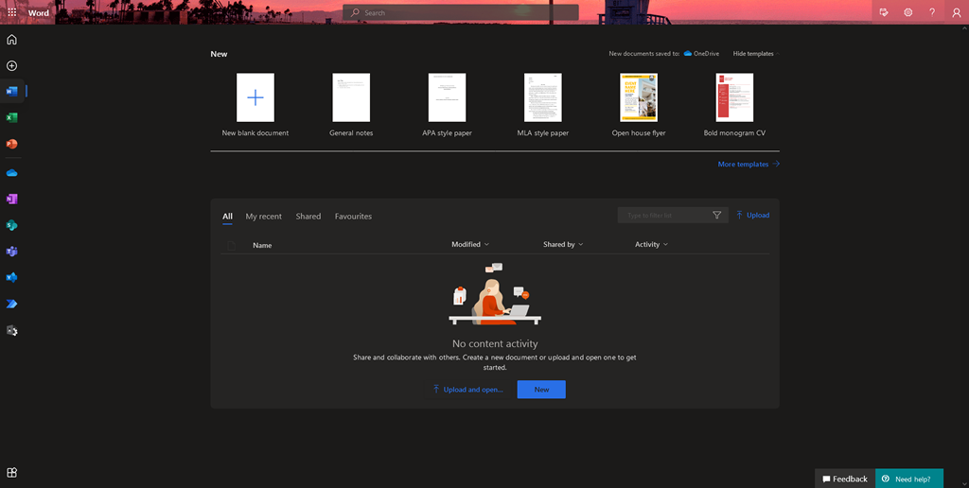Click the blue New button
The image size is (969, 488).
(541, 390)
